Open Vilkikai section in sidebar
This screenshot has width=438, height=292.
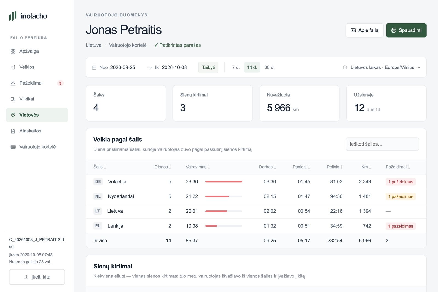pos(37,99)
